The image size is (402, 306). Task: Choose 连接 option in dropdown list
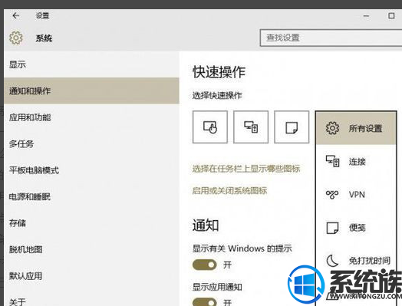tap(356, 162)
